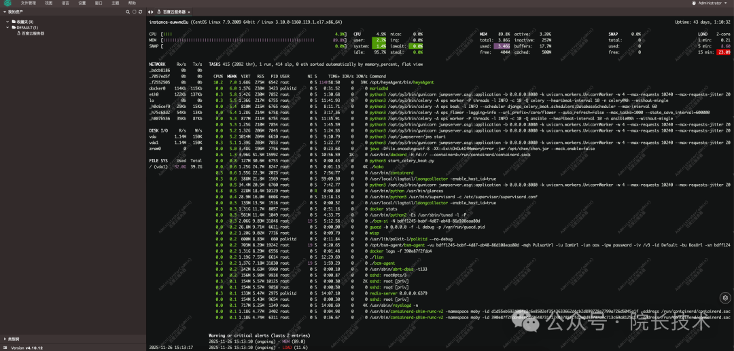Click the CPU% column header
The height and width of the screenshot is (351, 734).
click(217, 76)
